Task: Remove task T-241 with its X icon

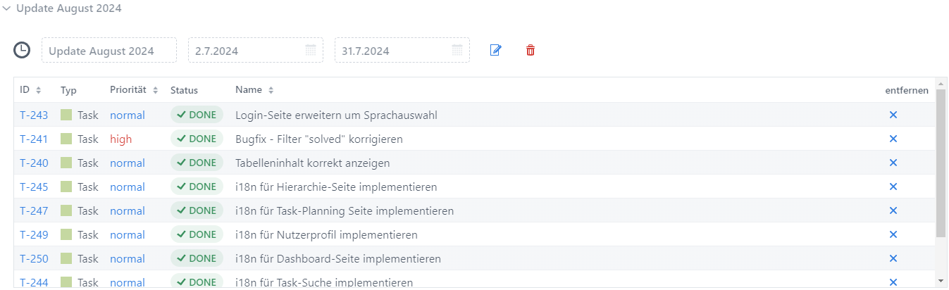Action: (893, 139)
